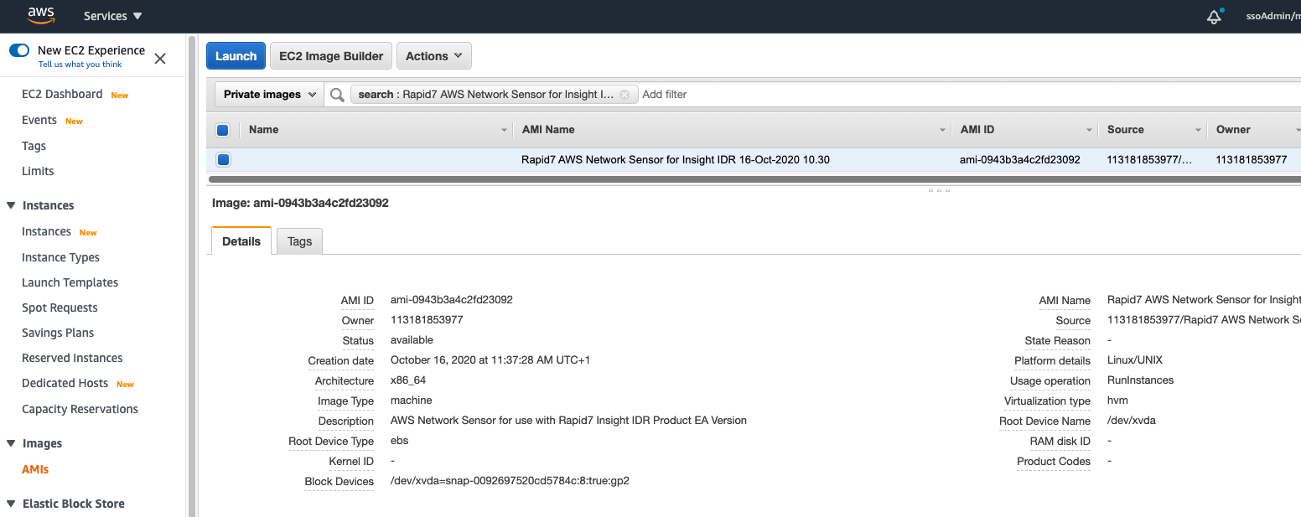Tick the select-all checkbox in table header

tap(223, 130)
